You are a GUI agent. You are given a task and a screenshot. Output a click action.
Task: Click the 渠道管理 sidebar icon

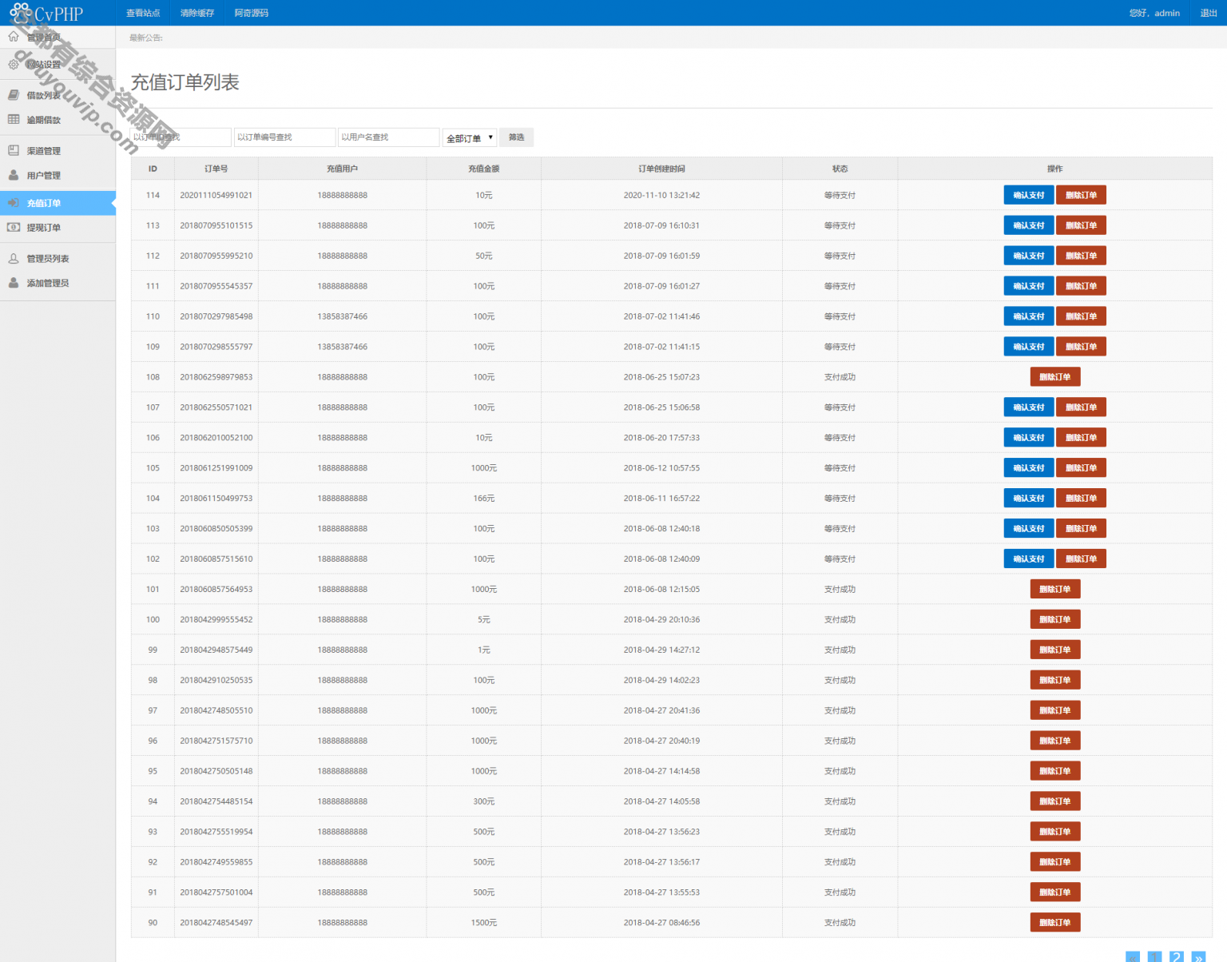coord(14,150)
